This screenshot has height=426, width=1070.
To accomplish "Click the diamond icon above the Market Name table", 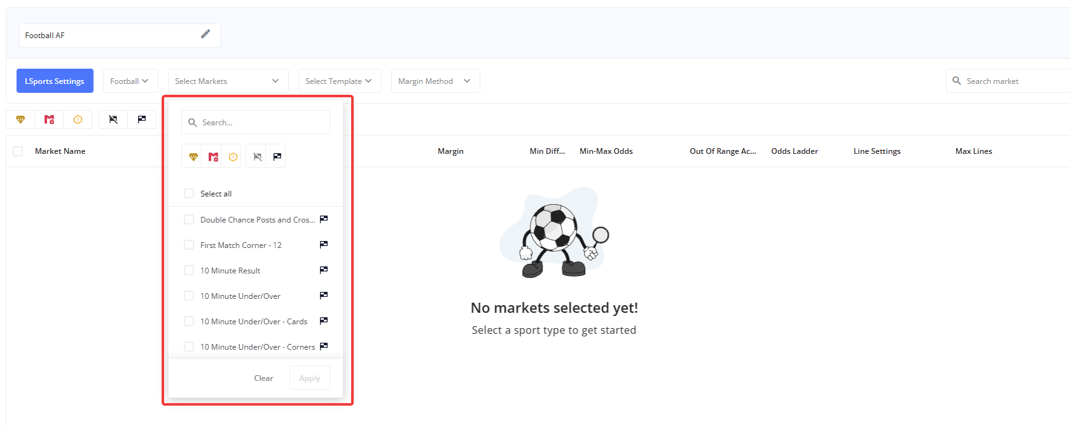I will [x=20, y=120].
